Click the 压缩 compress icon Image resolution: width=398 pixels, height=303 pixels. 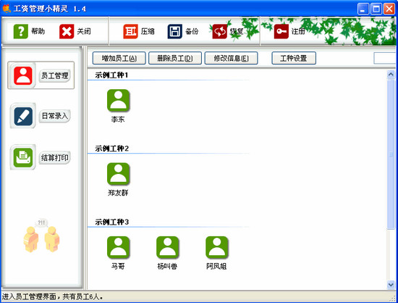coord(130,31)
